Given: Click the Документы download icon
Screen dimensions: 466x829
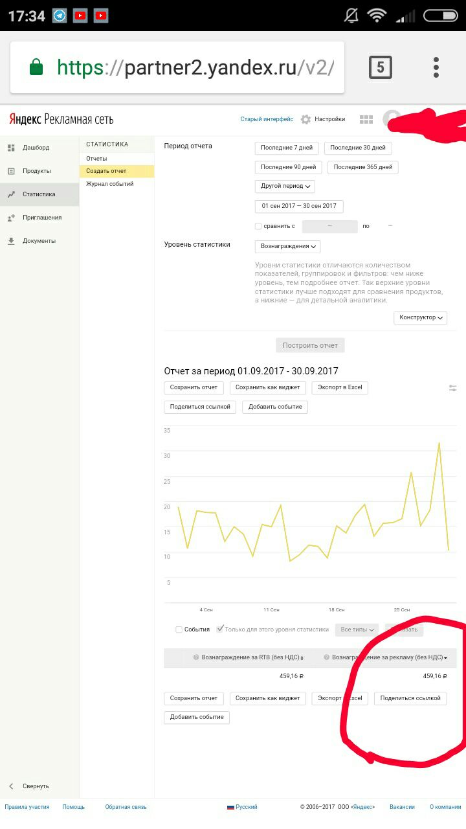Looking at the screenshot, I should pyautogui.click(x=11, y=241).
